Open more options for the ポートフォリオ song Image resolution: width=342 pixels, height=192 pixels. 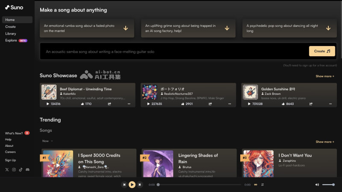click(230, 104)
